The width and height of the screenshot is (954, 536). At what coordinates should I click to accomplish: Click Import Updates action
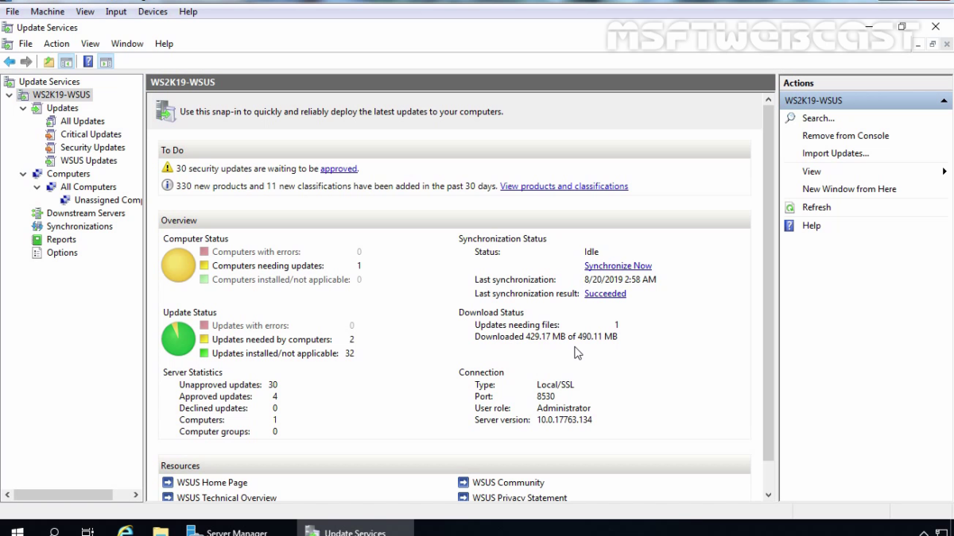pos(836,153)
